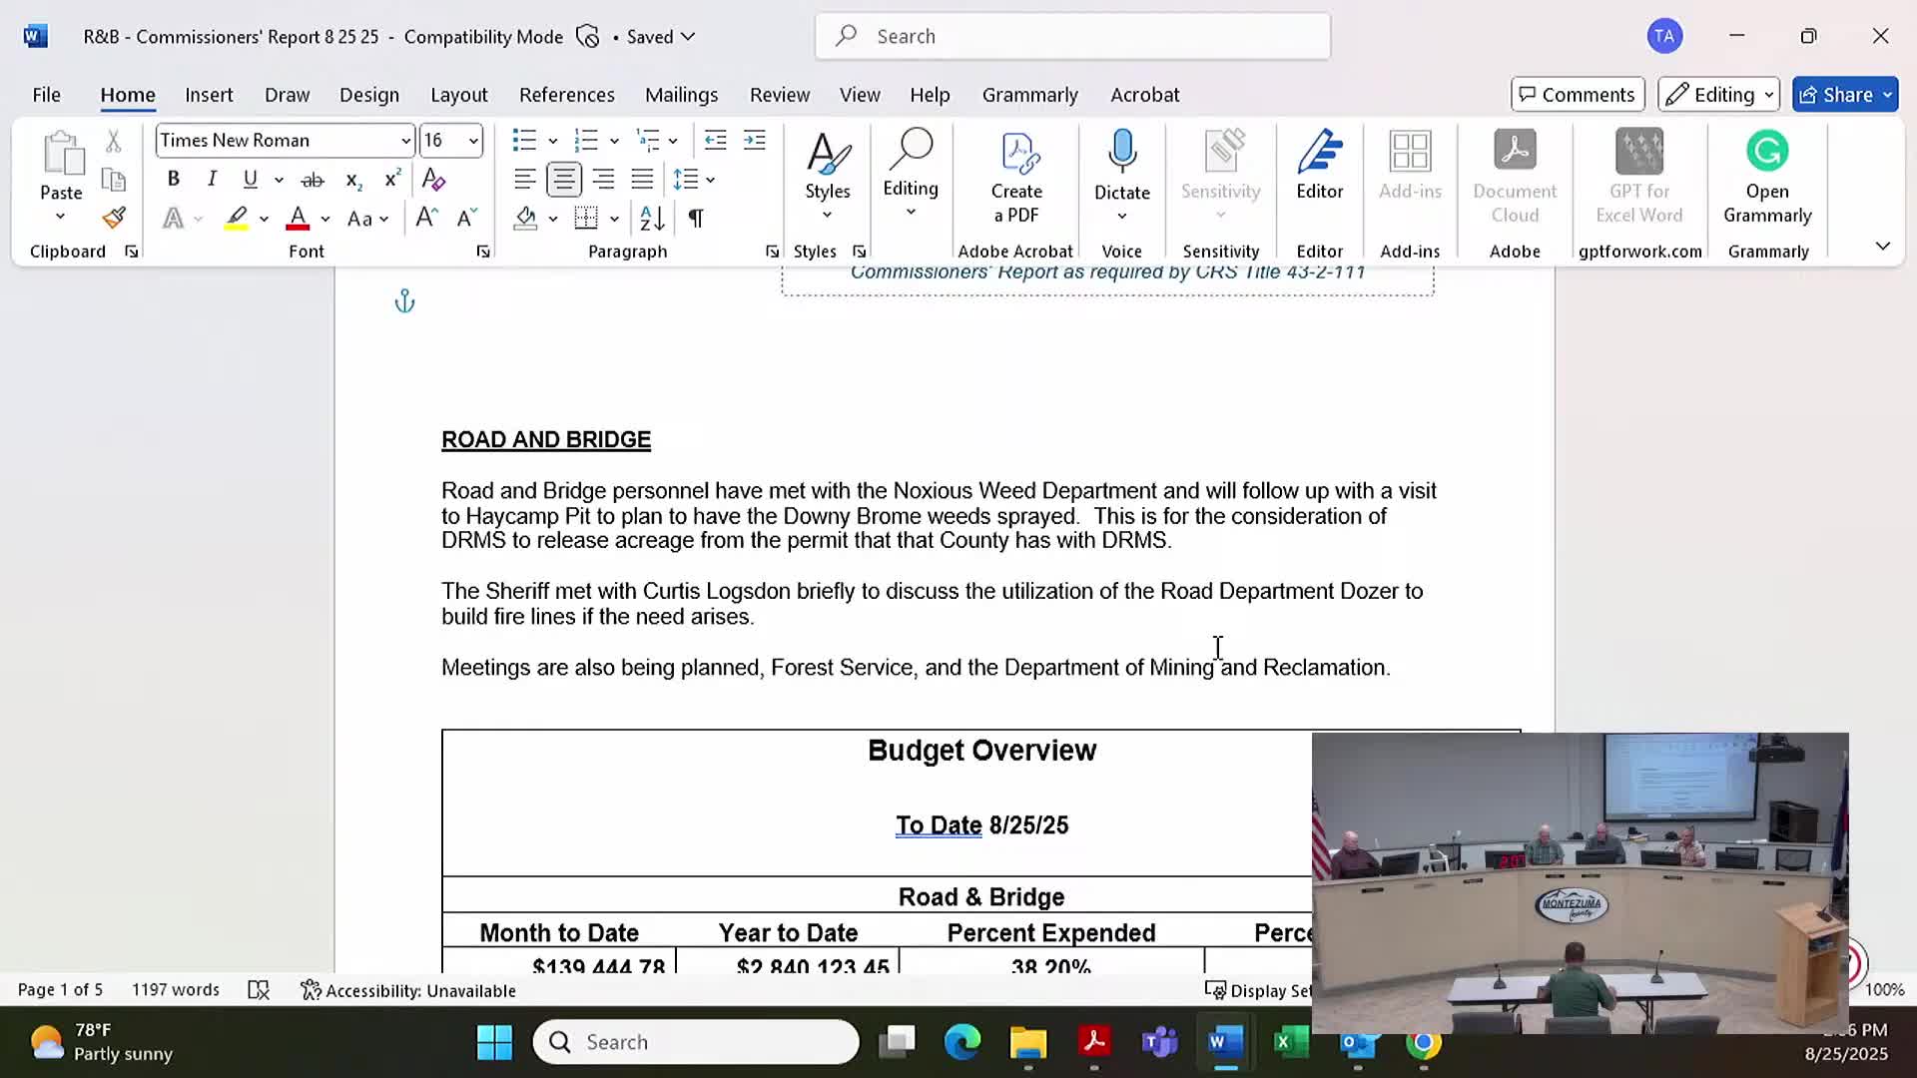The height and width of the screenshot is (1078, 1917).
Task: Click the Comments button
Action: pyautogui.click(x=1577, y=95)
